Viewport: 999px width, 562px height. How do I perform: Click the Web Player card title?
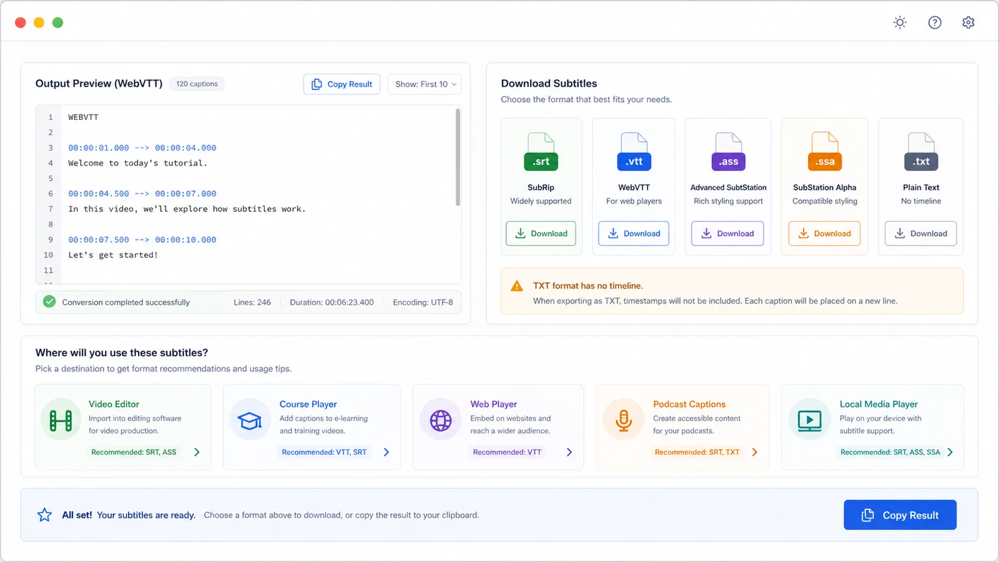click(x=493, y=404)
